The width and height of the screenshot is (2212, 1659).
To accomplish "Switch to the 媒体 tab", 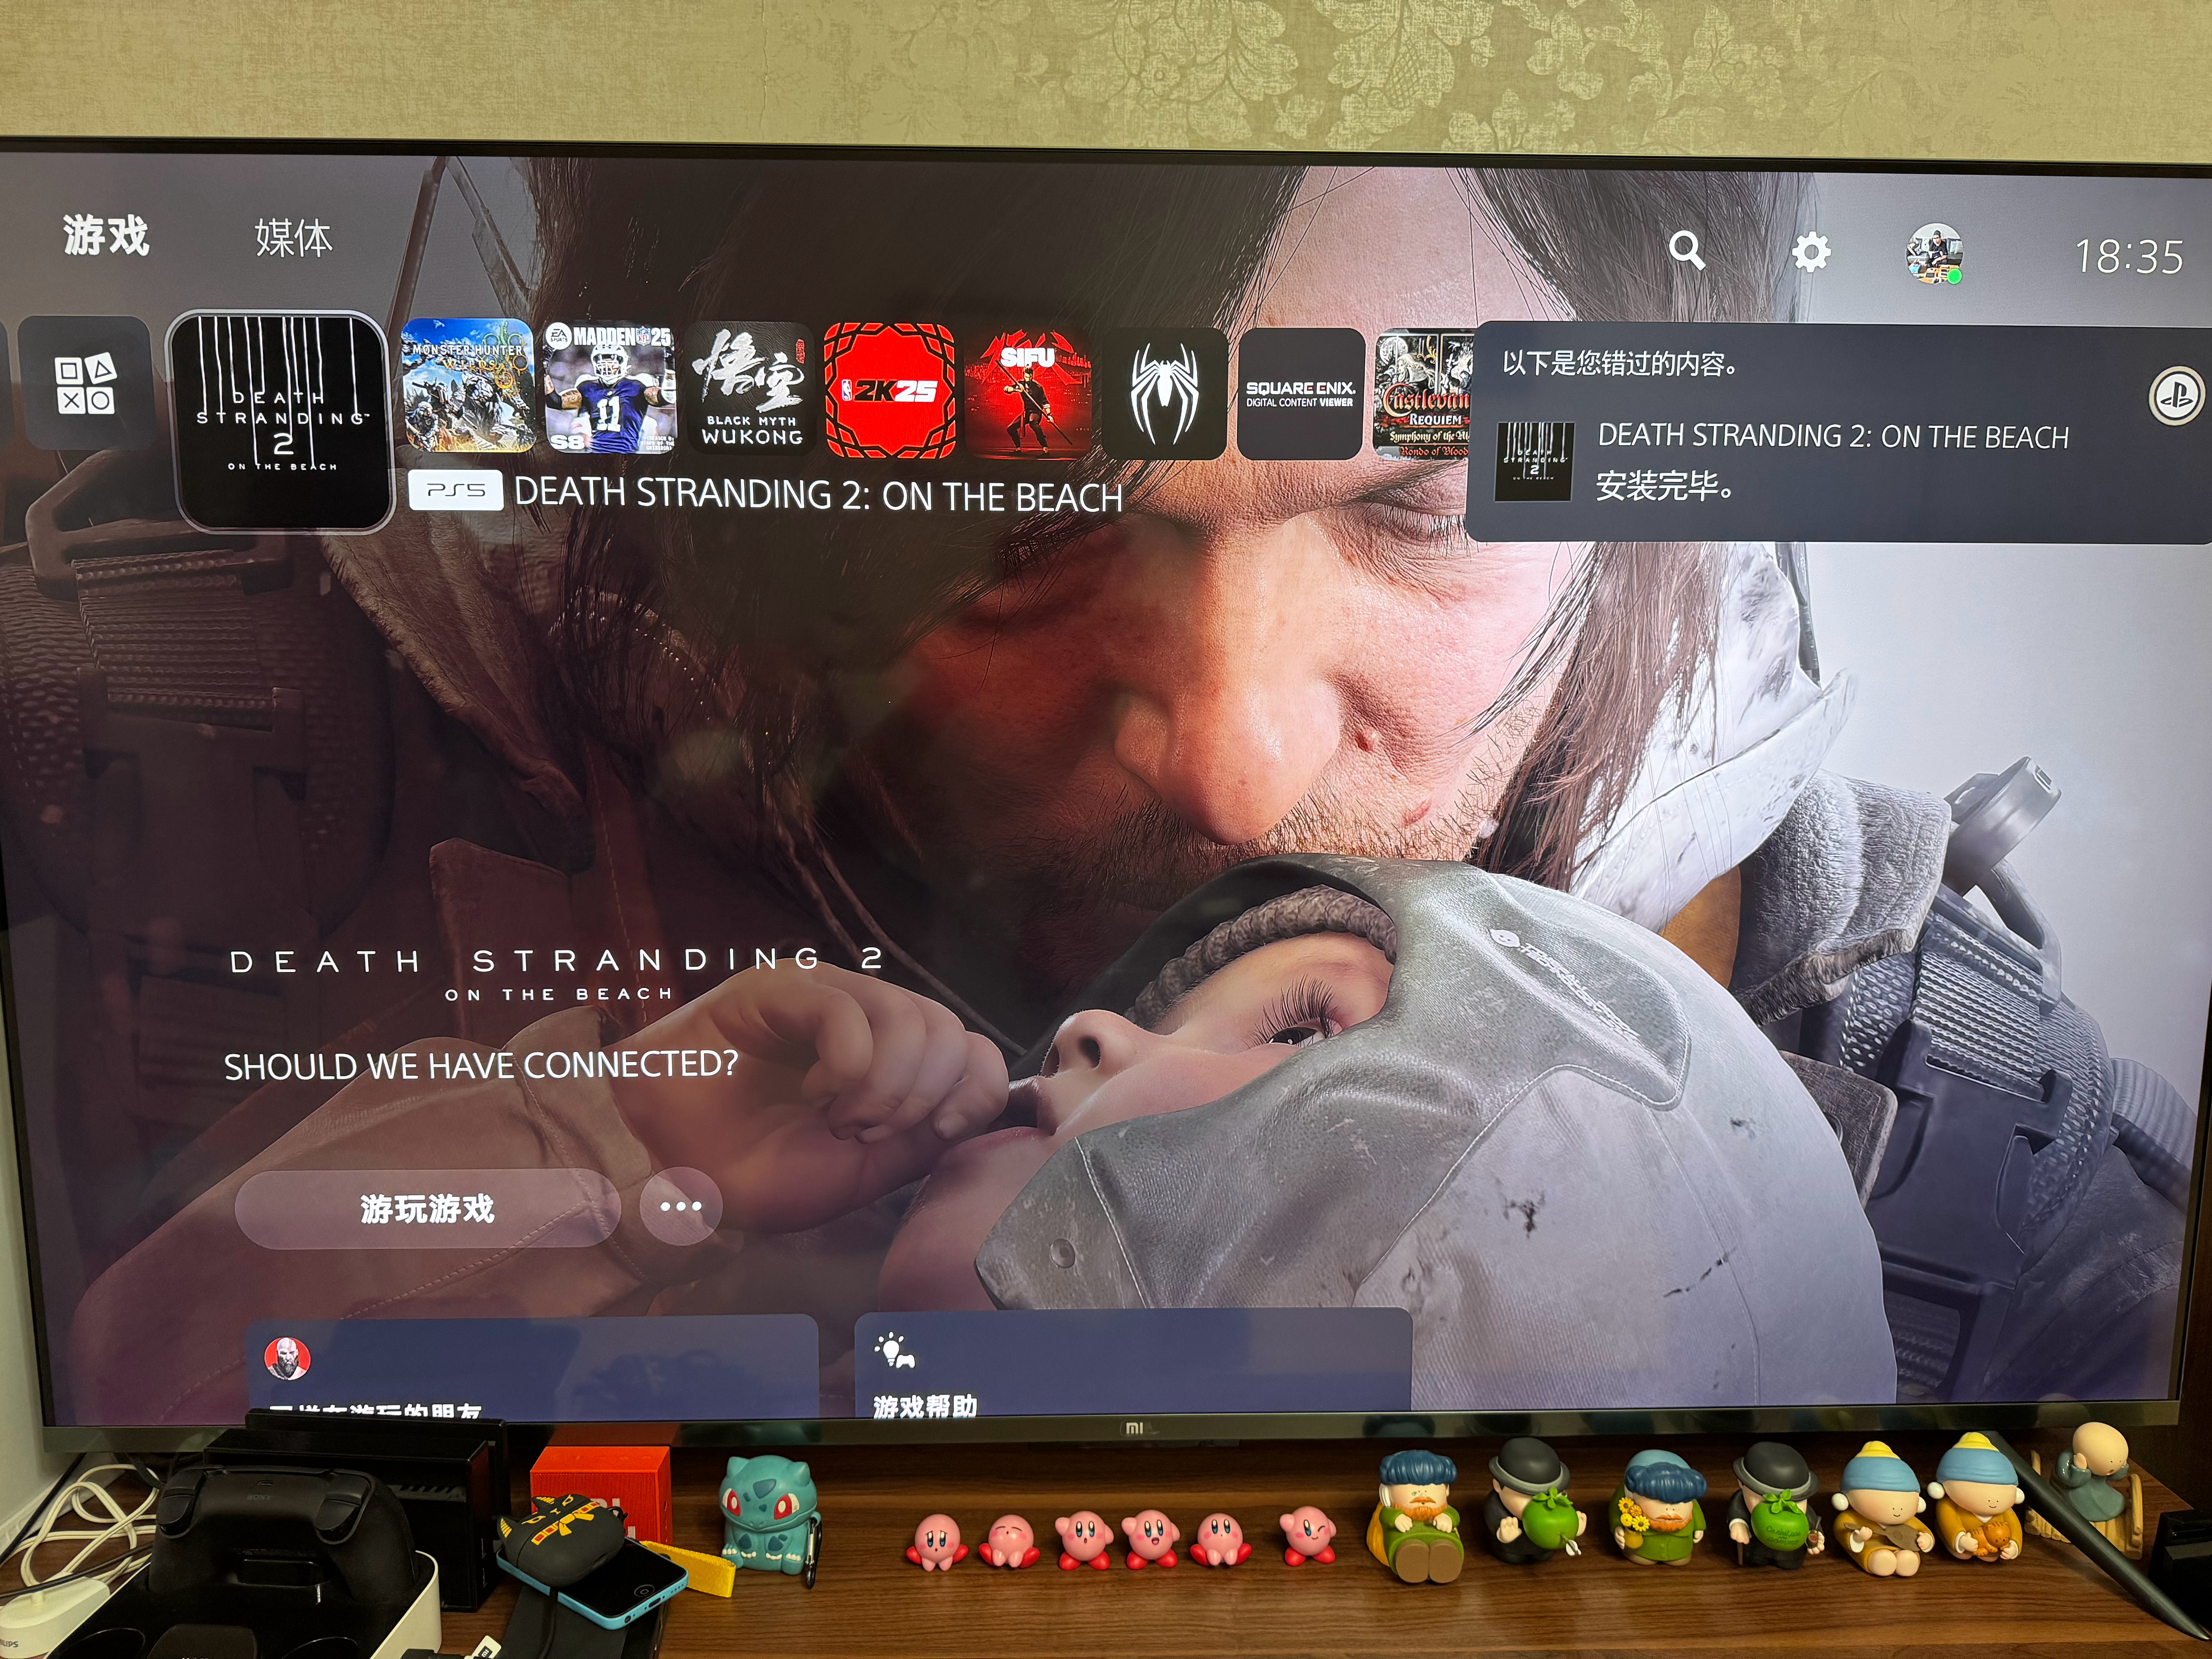I will click(293, 238).
